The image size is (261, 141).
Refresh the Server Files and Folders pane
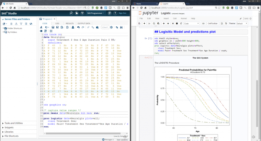[31, 24]
